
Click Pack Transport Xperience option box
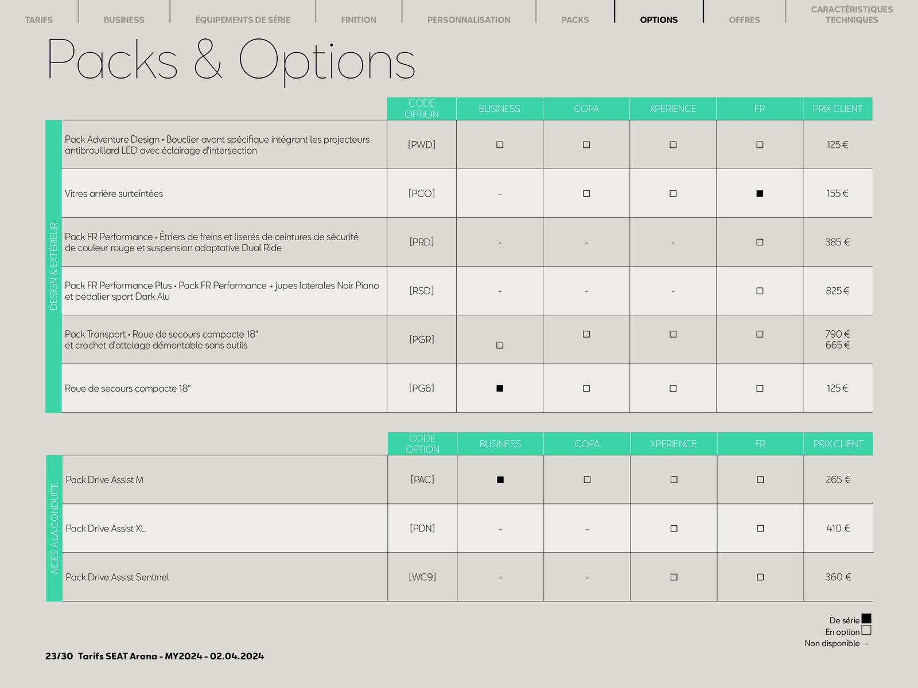[673, 334]
